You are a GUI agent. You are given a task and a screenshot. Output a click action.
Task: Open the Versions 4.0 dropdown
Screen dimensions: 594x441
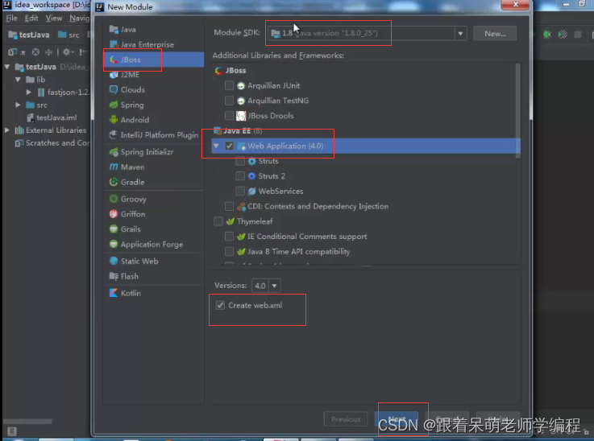[274, 286]
